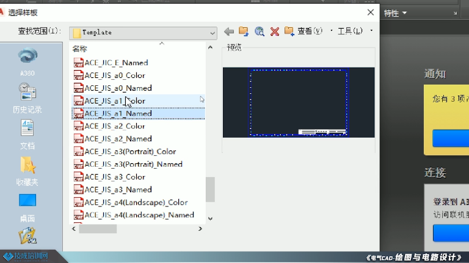Viewport: 469px width, 263px height.
Task: Click the FTP location icon in sidebar
Action: [x=27, y=236]
